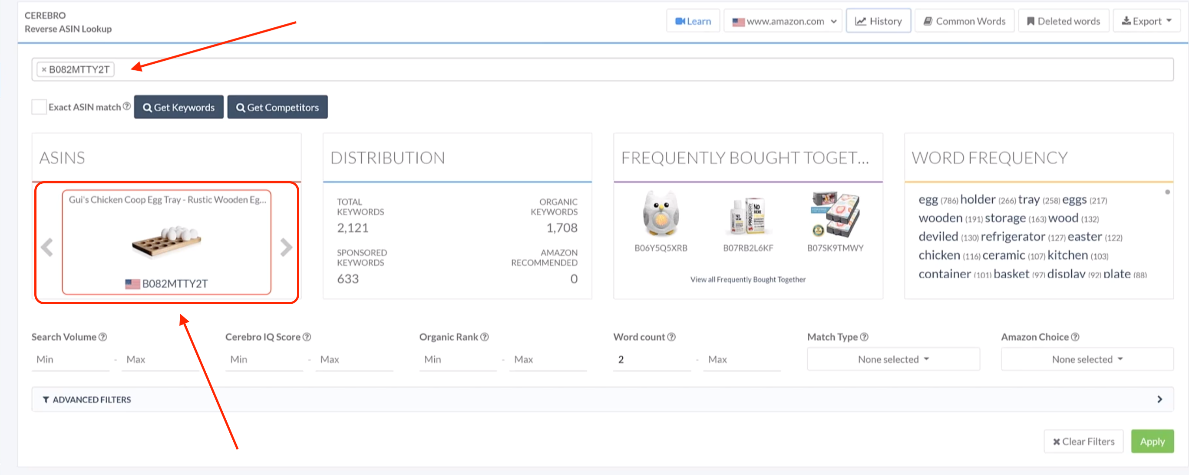This screenshot has height=475, width=1189.
Task: Go to next ASIN with right chevron
Action: click(x=286, y=247)
